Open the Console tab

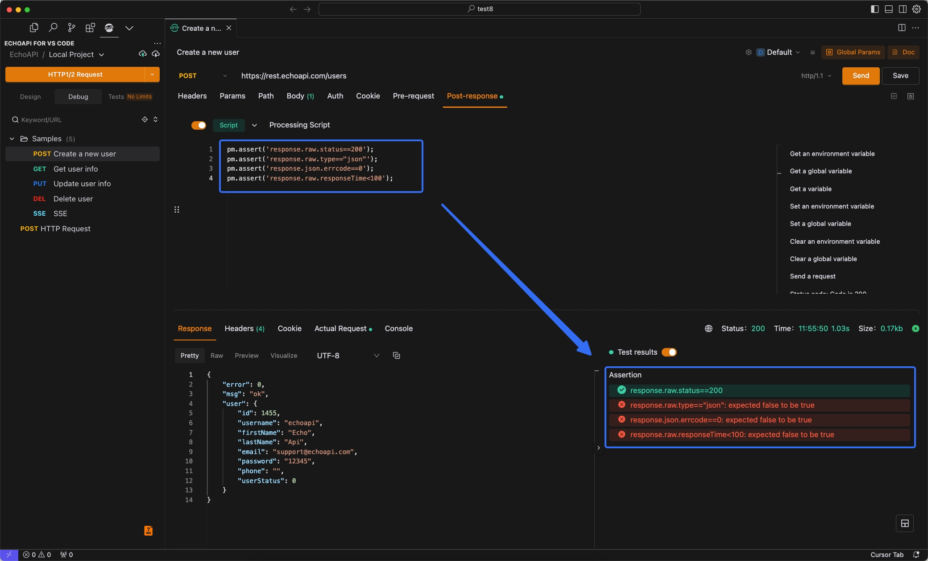click(398, 328)
